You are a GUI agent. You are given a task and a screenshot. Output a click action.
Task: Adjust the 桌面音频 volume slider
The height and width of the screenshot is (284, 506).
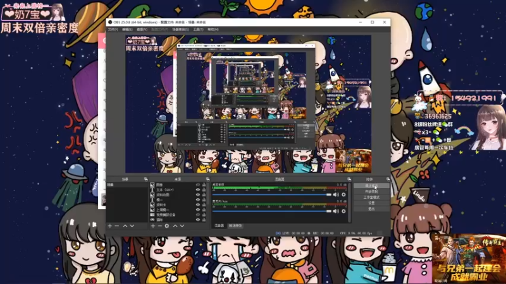(272, 194)
